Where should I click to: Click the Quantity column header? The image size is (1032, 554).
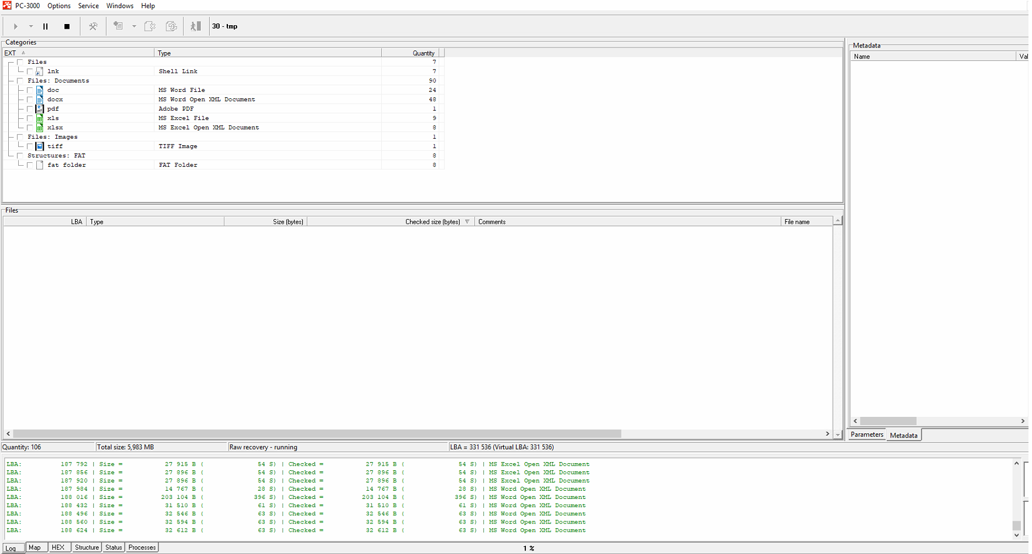(423, 53)
